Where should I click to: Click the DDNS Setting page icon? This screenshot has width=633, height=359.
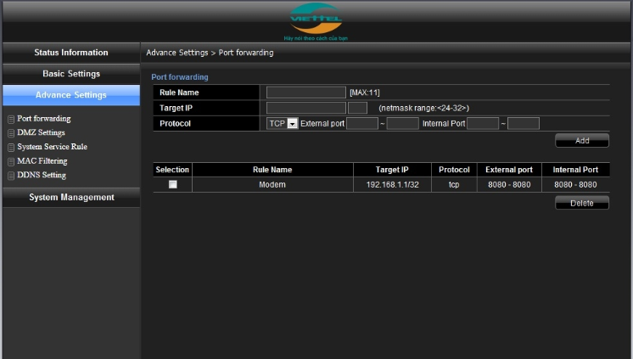[11, 176]
